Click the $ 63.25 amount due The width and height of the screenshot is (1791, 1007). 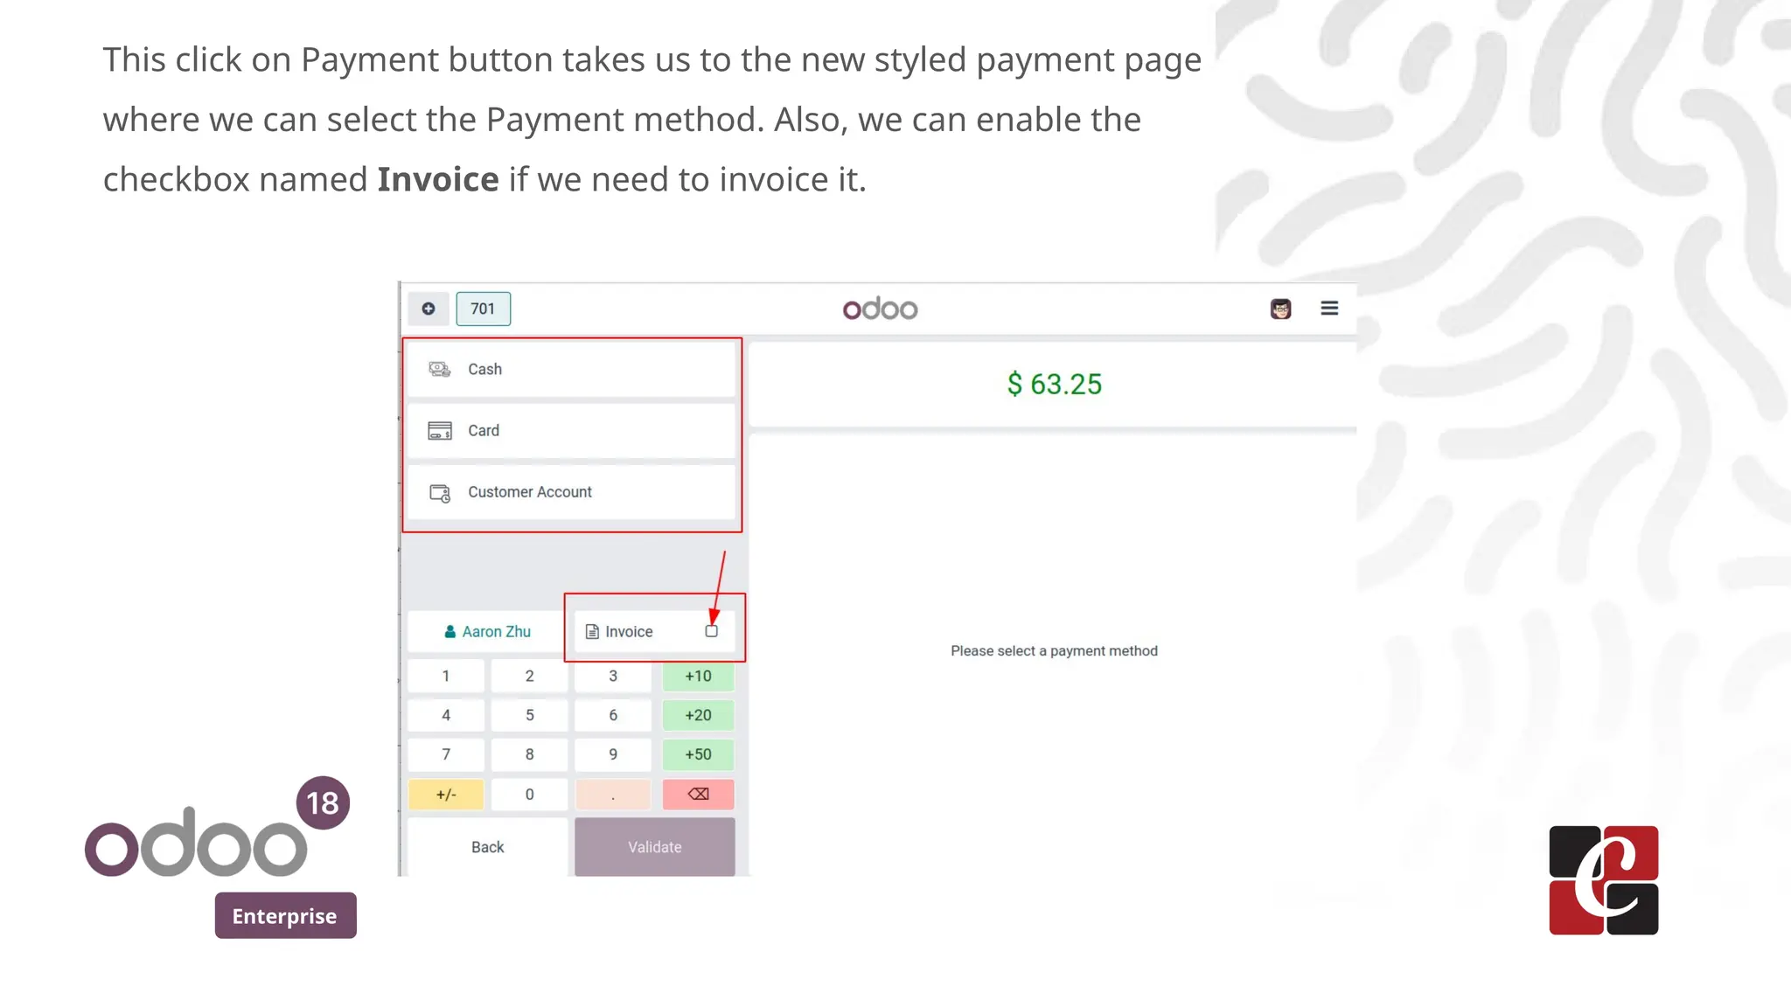[x=1054, y=384]
